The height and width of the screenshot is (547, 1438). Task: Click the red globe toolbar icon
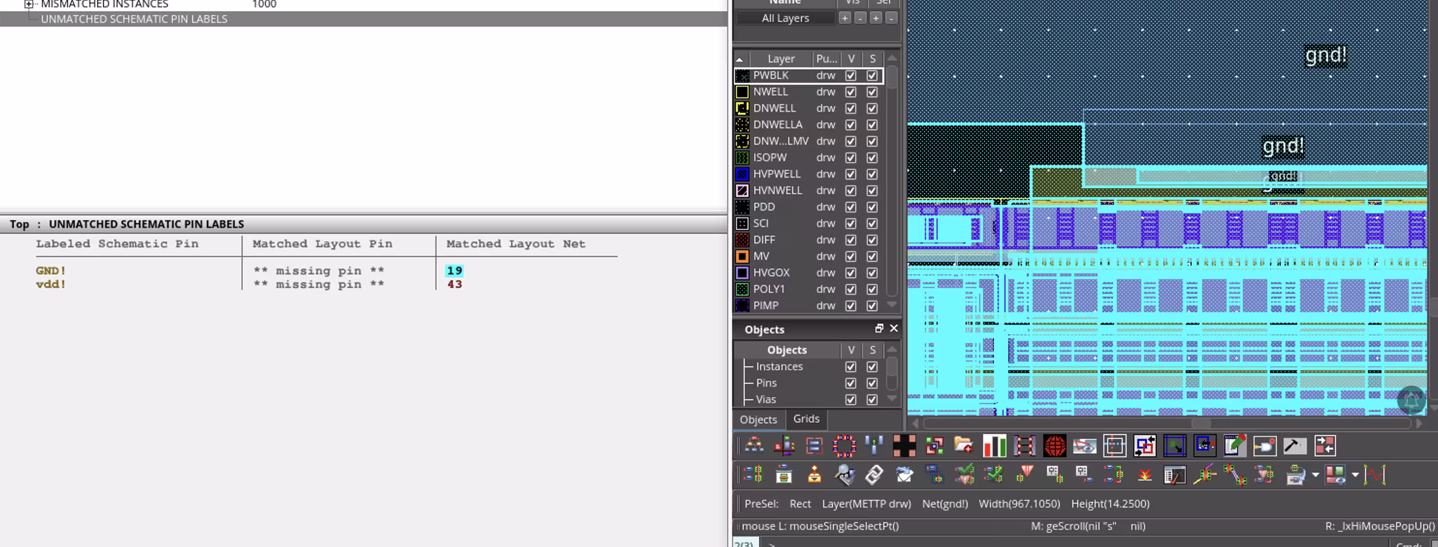[x=1054, y=445]
